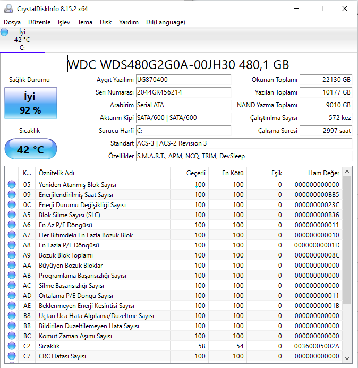Click the vertical scrollbar thumb of attribute list
This screenshot has height=368, width=358.
click(347, 240)
